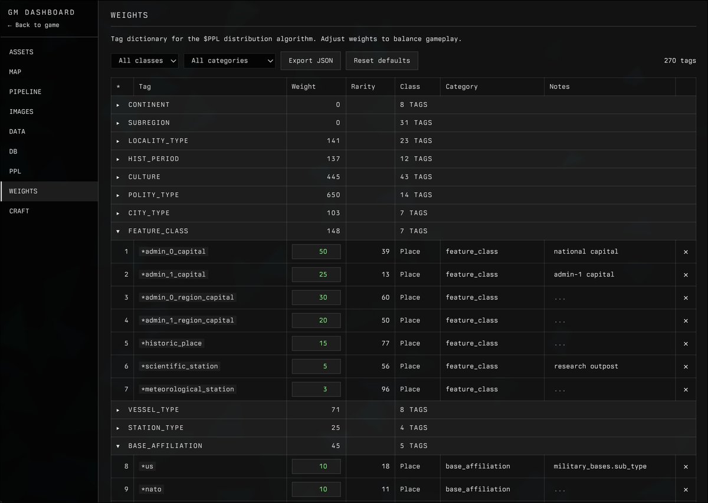Remove the admin_1_capital tag with its X
This screenshot has height=503, width=708.
point(686,275)
